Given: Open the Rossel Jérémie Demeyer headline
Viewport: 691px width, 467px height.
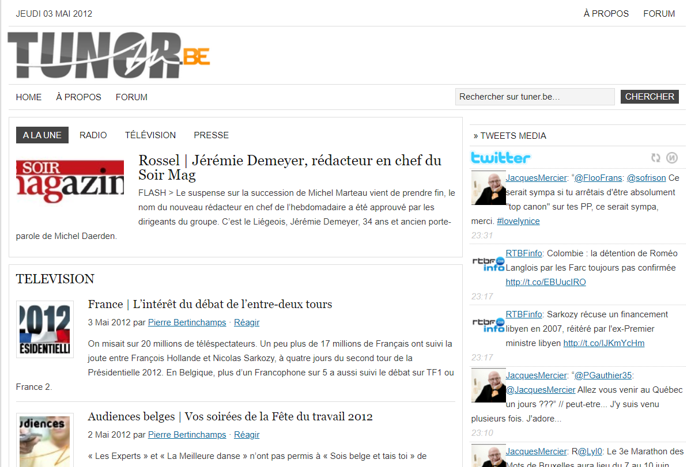Looking at the screenshot, I should coord(289,168).
